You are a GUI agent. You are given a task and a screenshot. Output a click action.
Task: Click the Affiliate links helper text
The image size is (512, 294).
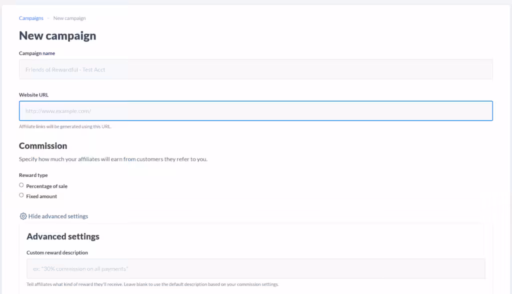click(x=65, y=126)
